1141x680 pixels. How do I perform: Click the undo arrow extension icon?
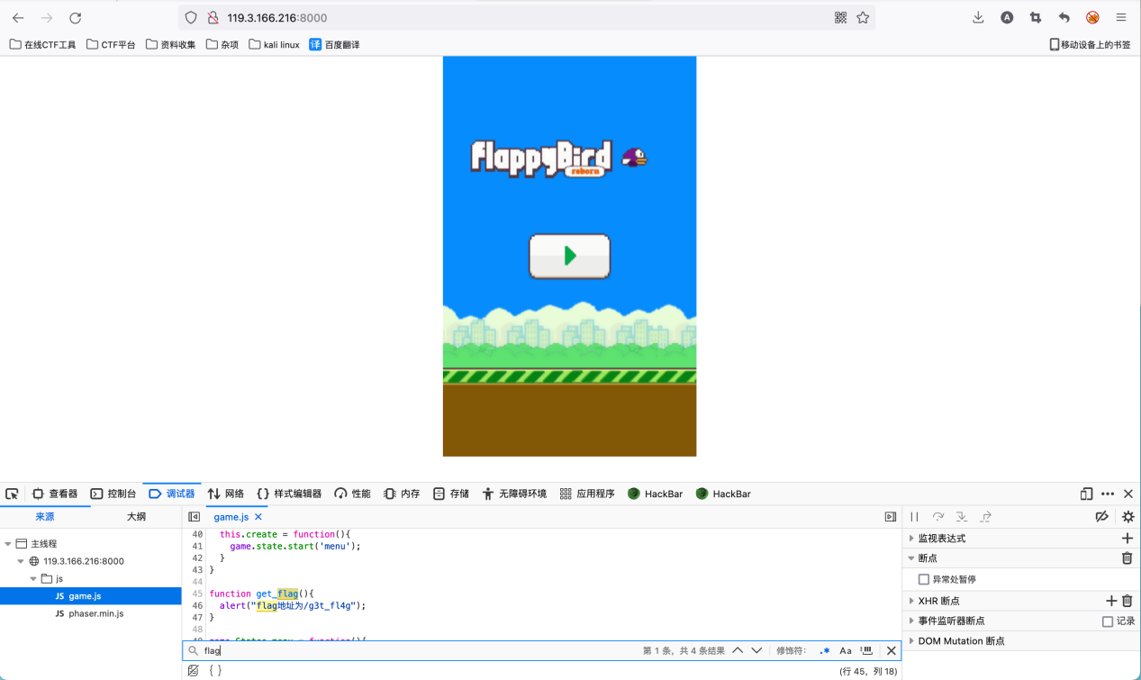point(1064,18)
